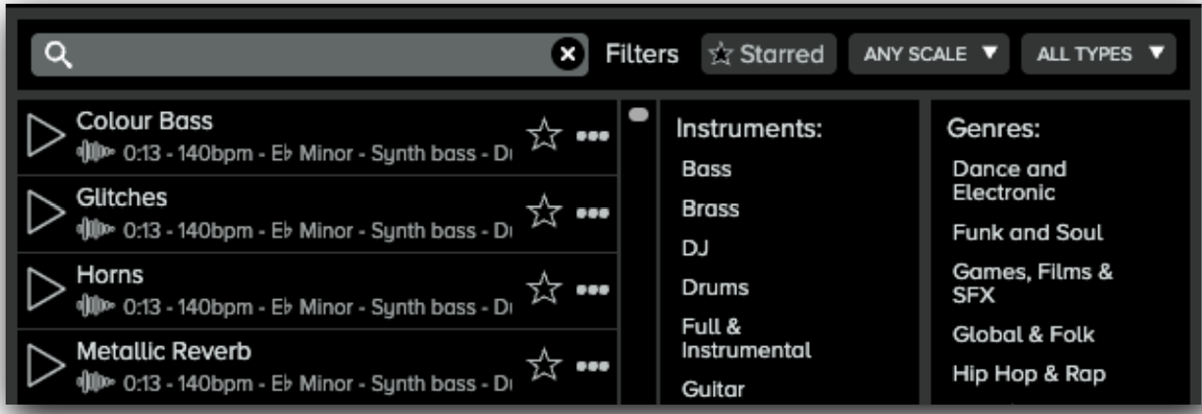Open the ANY SCALE dropdown

tap(930, 55)
